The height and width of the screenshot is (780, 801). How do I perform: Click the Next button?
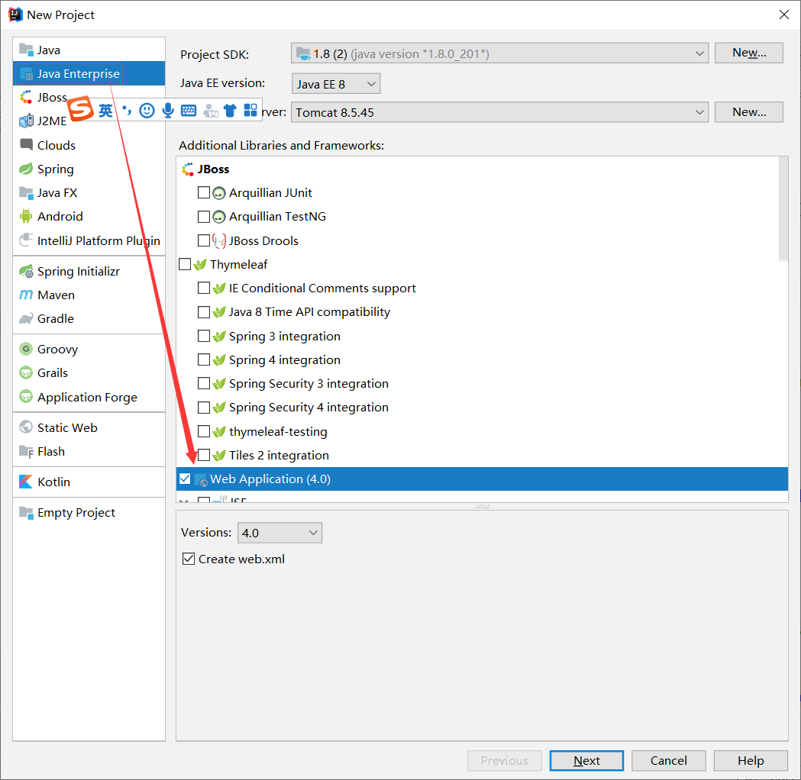click(586, 761)
